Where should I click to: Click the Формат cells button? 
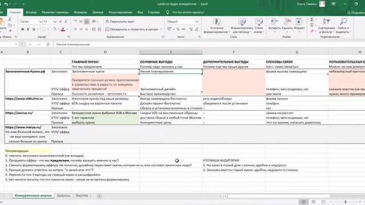pyautogui.click(x=299, y=25)
